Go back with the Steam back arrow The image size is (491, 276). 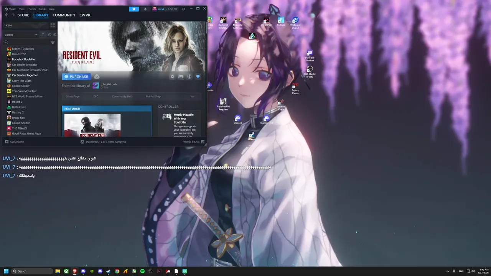7,15
